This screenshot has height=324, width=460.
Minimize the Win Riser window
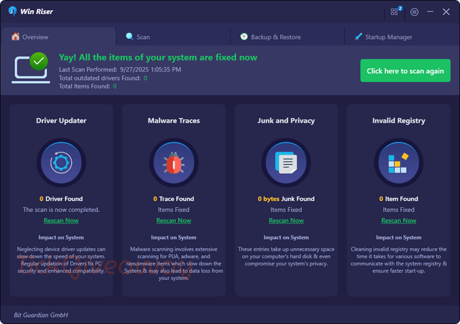tap(430, 12)
